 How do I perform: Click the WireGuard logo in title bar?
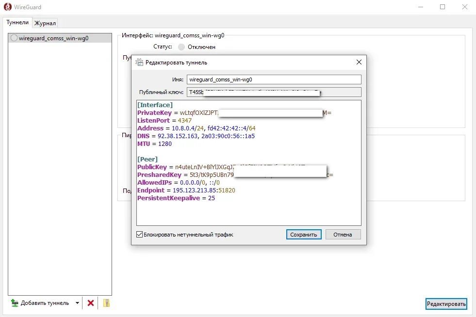coord(8,7)
